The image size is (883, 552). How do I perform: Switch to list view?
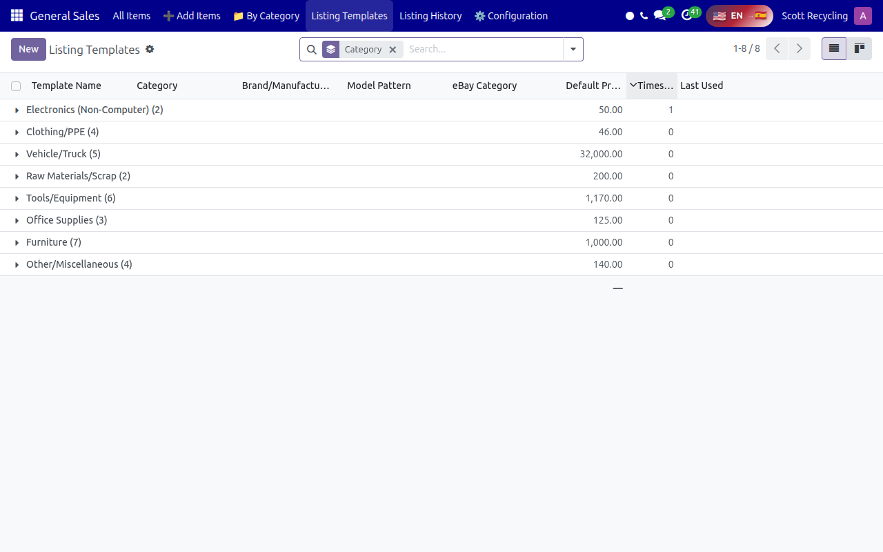[834, 49]
